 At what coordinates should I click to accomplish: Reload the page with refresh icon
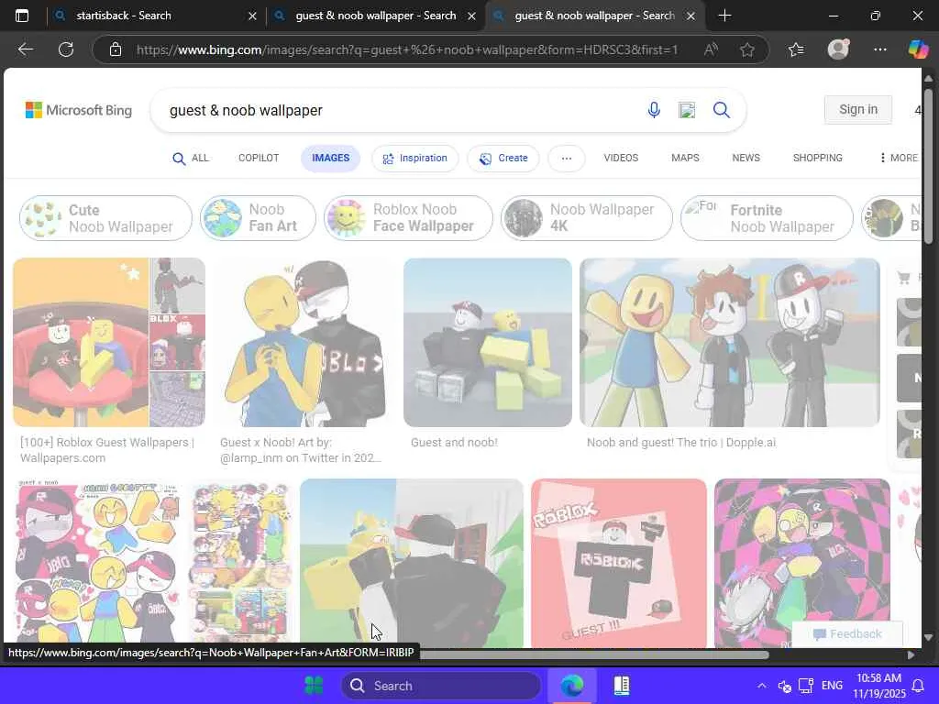(x=66, y=49)
